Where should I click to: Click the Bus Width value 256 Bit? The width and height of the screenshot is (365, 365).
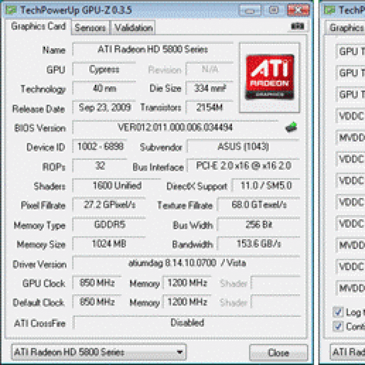pos(259,225)
